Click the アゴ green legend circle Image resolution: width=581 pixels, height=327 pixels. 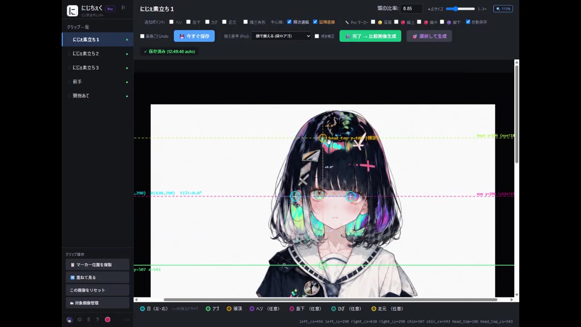pyautogui.click(x=208, y=309)
